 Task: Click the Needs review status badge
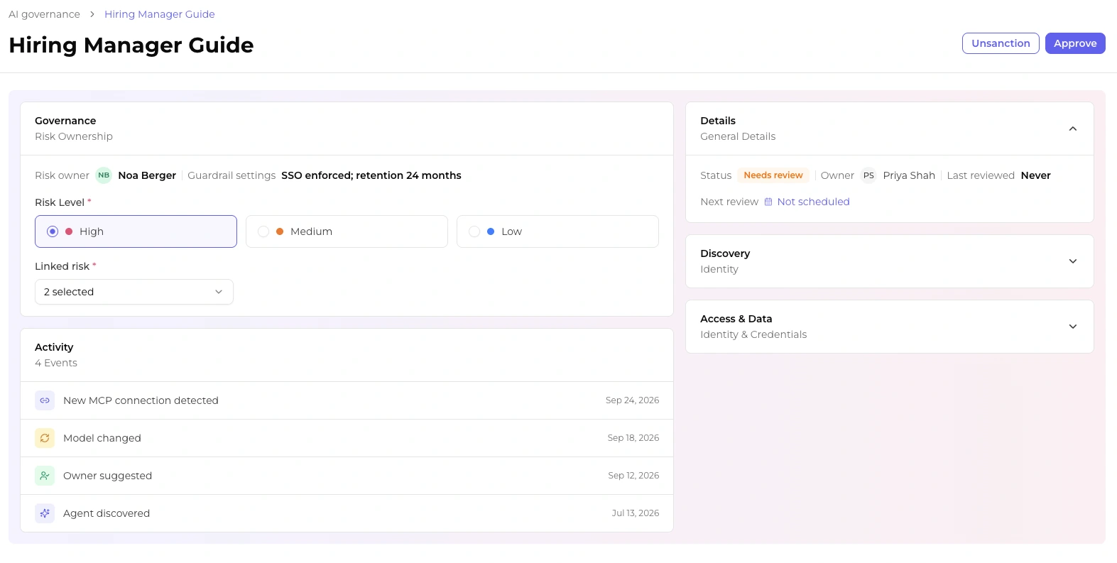click(773, 175)
